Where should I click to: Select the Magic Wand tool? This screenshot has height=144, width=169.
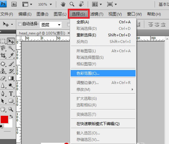tap(11, 48)
